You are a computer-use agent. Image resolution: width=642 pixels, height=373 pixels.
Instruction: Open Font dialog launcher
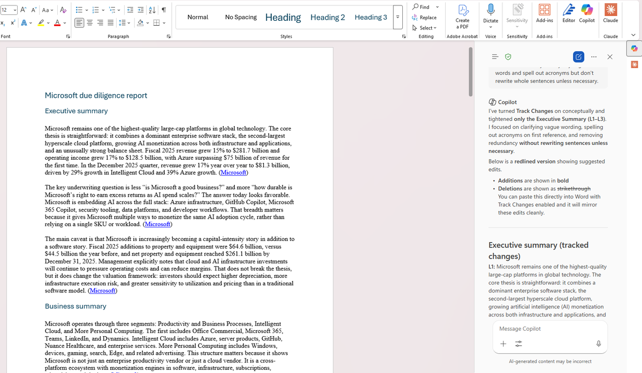tap(68, 36)
